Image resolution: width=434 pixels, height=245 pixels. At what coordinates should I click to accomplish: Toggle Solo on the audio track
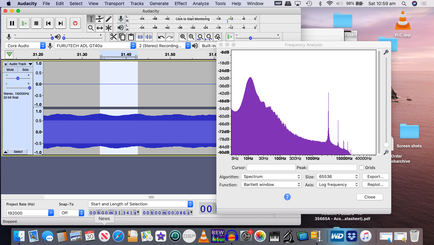tap(26, 70)
